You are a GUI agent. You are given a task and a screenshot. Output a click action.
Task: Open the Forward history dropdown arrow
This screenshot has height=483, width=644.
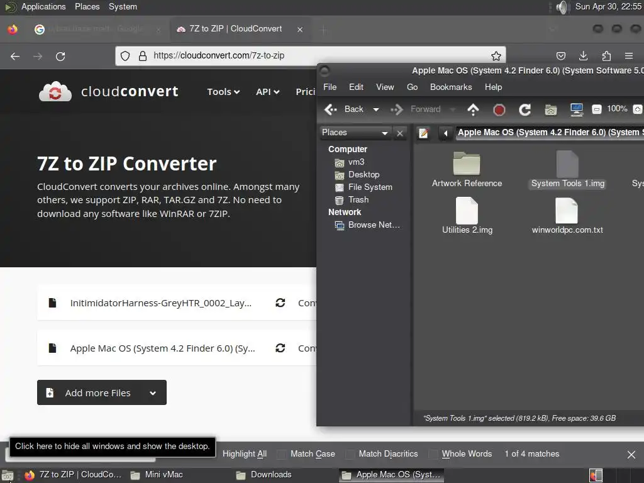pos(452,109)
